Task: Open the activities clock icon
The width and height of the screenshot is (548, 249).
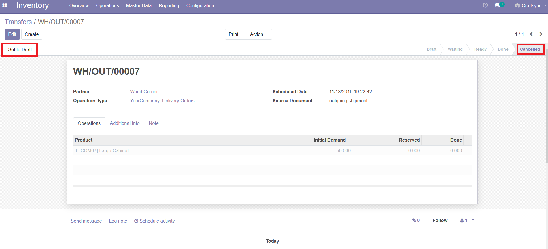Action: pyautogui.click(x=485, y=5)
